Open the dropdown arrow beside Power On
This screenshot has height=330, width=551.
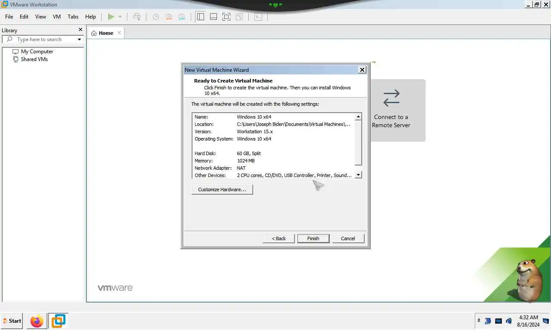120,17
